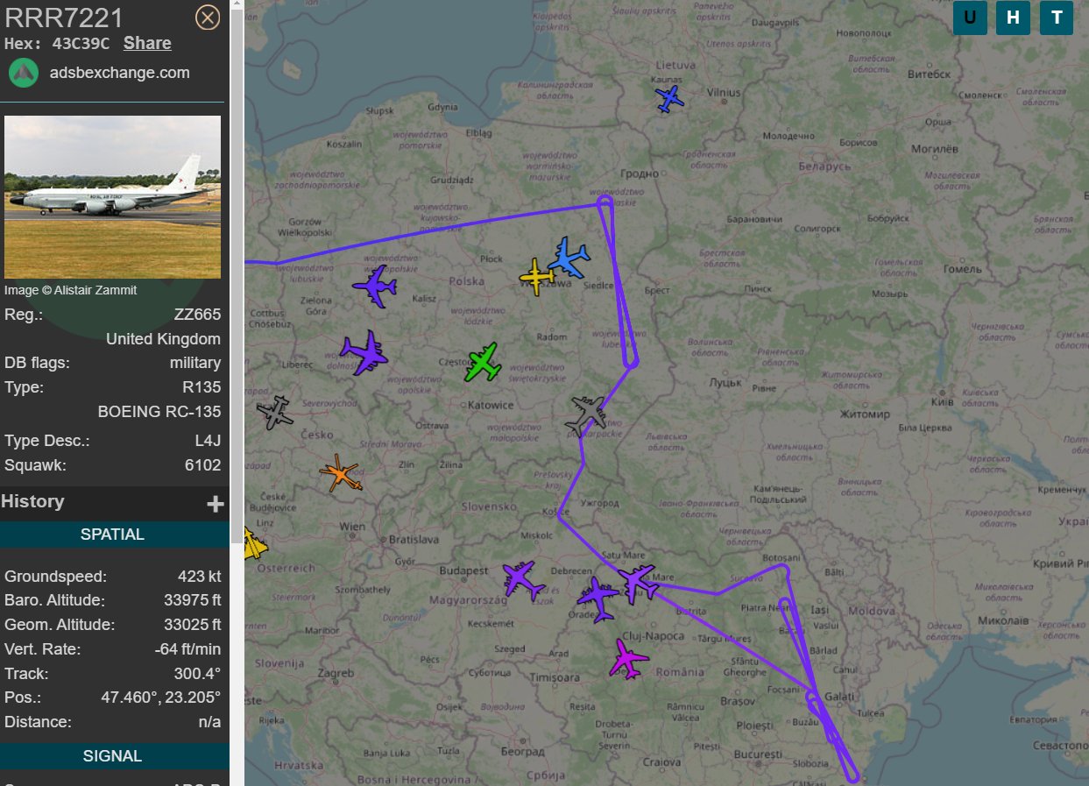Click the adsbexchange logo icon
Viewport: 1089px width, 786px height.
[x=24, y=73]
